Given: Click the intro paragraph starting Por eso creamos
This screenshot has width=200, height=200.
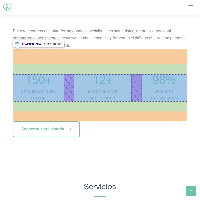Looking at the screenshot, I should click(x=100, y=38).
